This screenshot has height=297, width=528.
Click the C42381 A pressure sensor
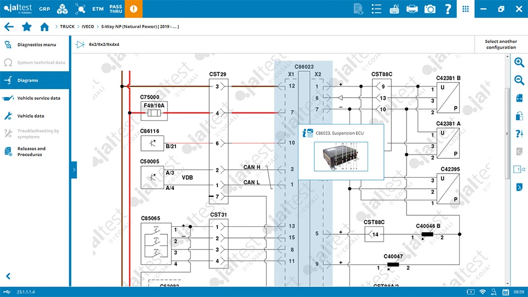coord(448,143)
